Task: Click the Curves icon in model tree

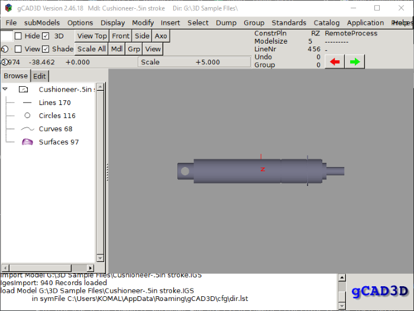Action: (27, 129)
